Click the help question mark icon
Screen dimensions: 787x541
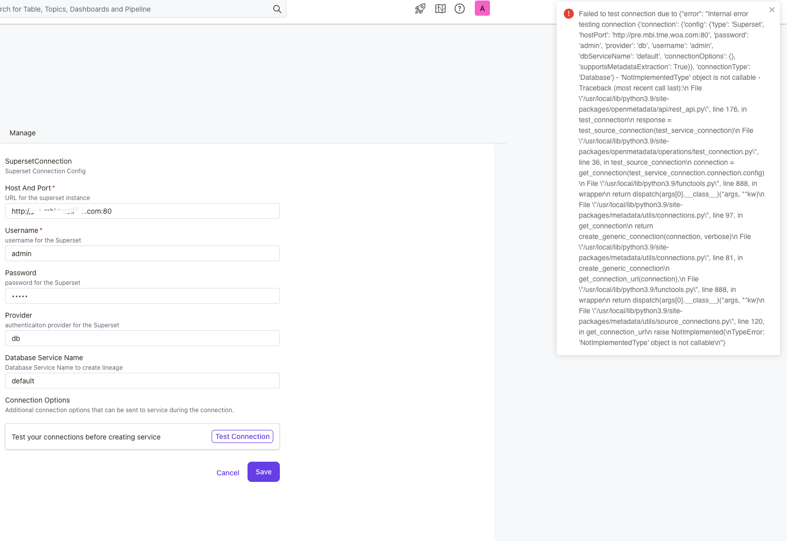[x=459, y=8]
